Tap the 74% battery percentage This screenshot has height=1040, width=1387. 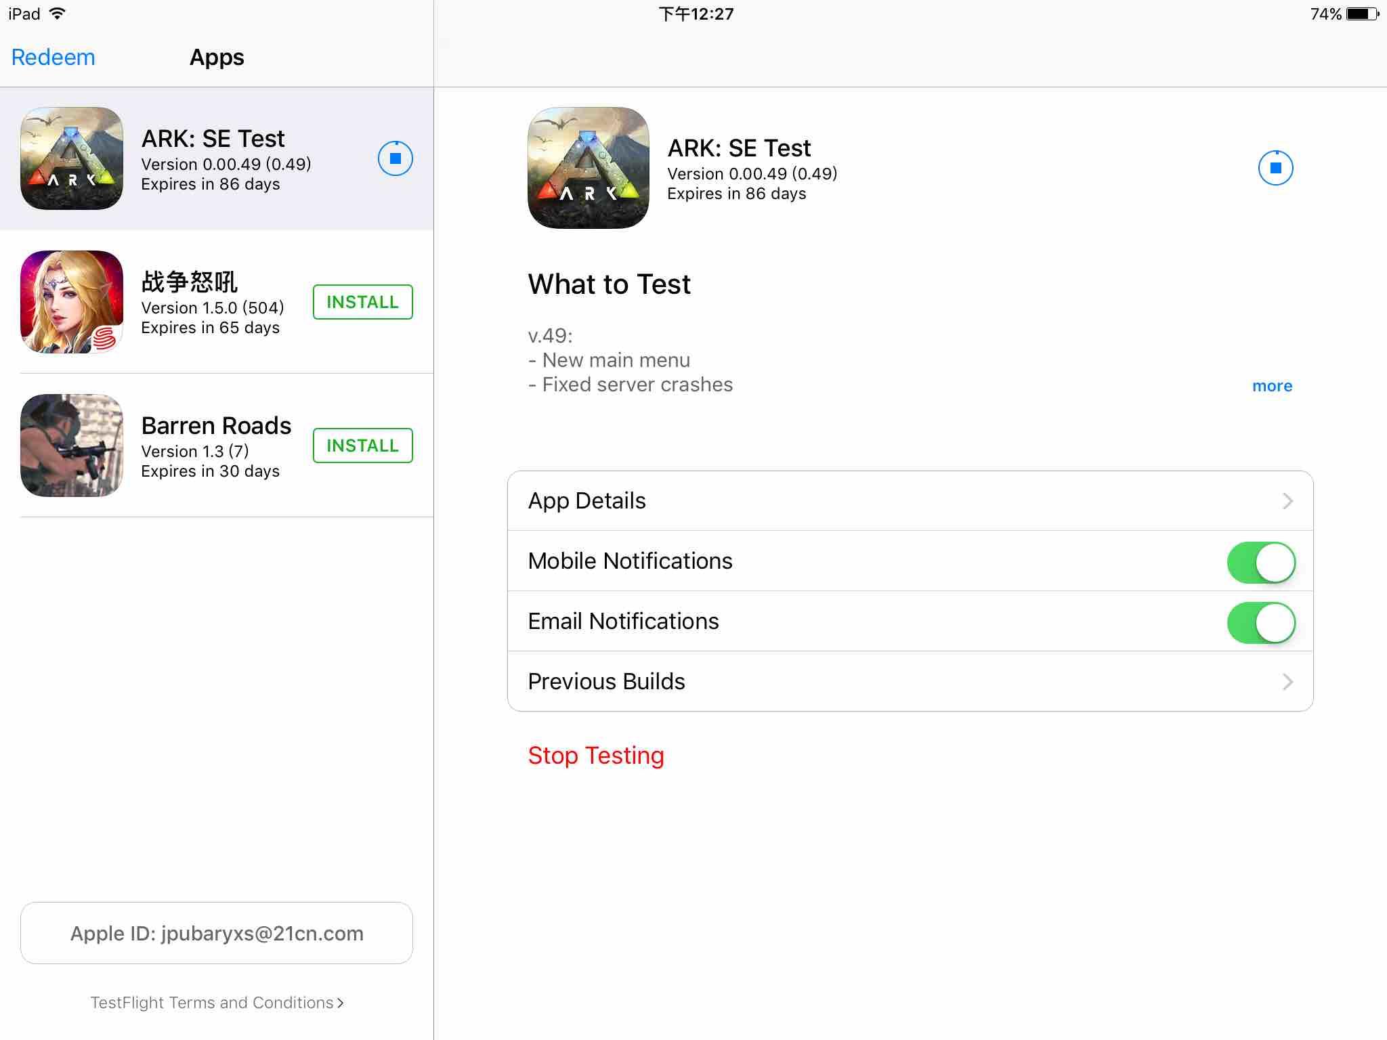pos(1326,14)
